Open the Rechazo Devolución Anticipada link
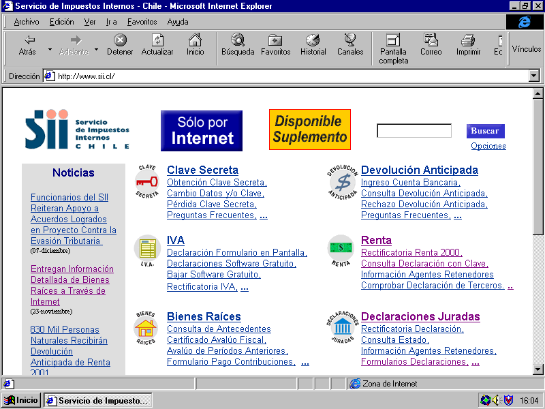This screenshot has height=409, width=545. [x=424, y=204]
